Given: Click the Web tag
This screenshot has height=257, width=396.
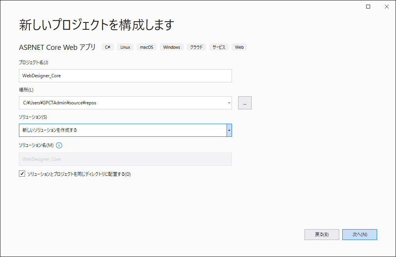Looking at the screenshot, I should point(239,47).
